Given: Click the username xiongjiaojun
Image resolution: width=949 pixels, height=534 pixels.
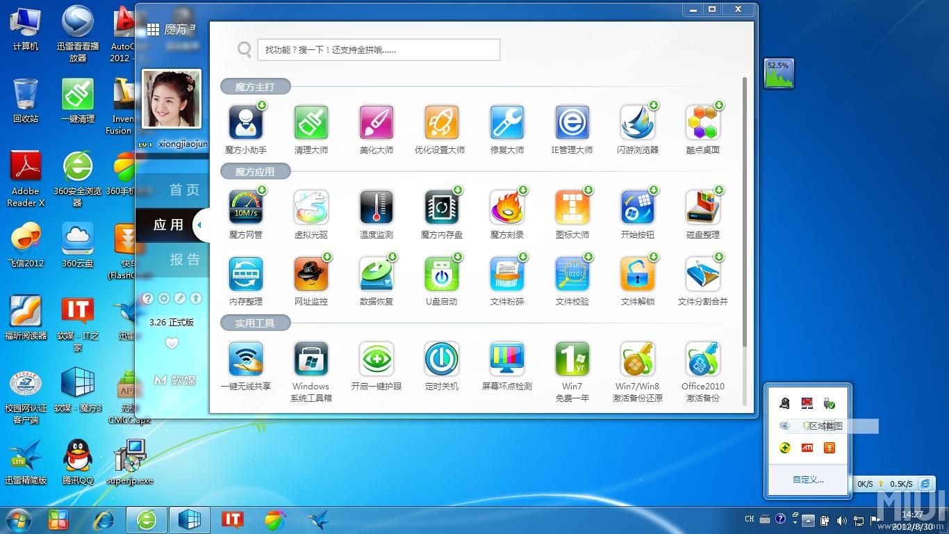Looking at the screenshot, I should 183,144.
